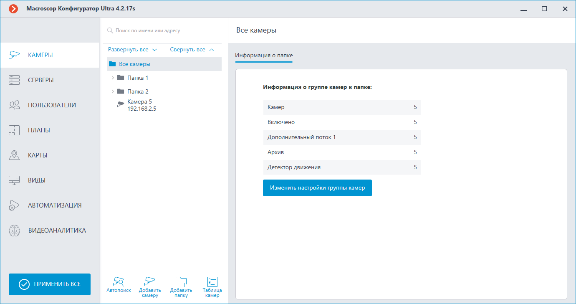Click the map pin icon beside КАРТЫ
This screenshot has width=576, height=304.
tap(14, 155)
